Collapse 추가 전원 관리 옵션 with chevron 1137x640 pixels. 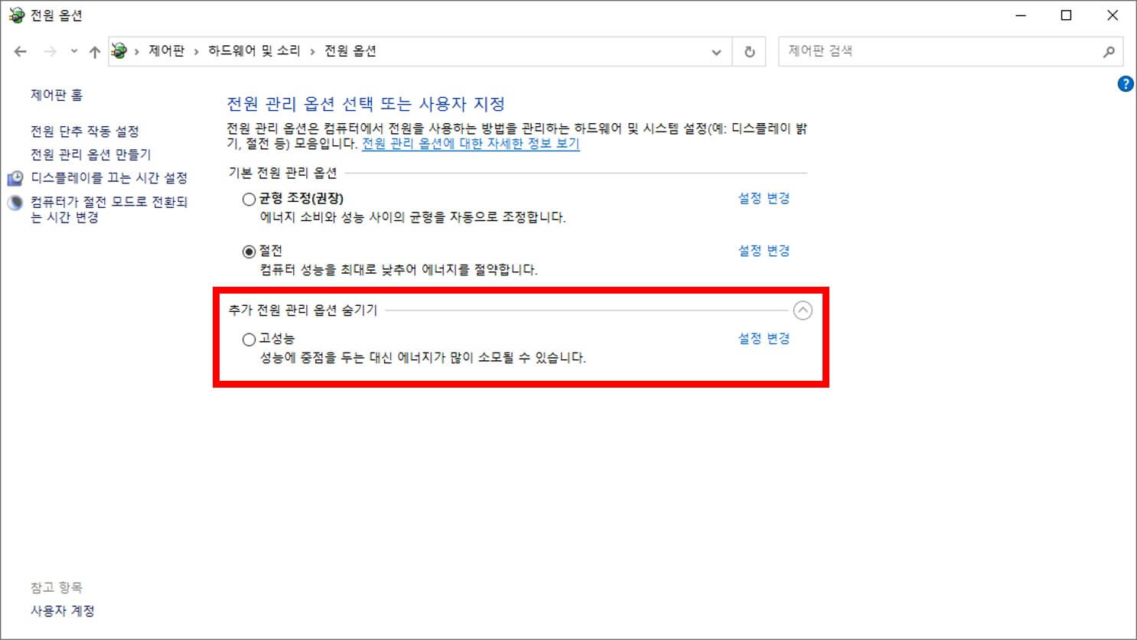pyautogui.click(x=803, y=310)
